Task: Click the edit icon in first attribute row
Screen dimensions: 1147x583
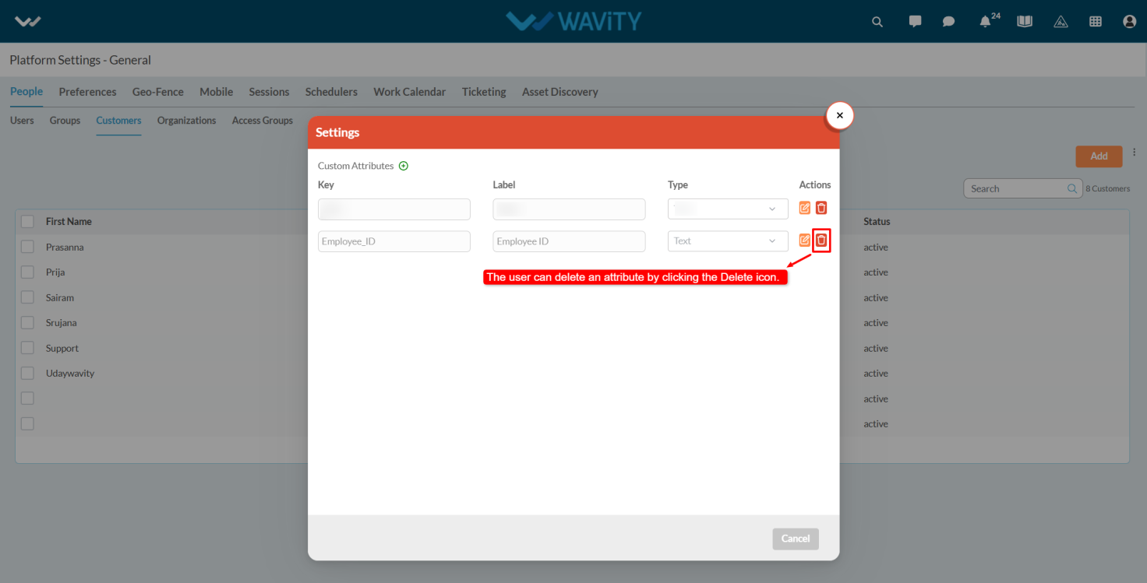Action: click(x=805, y=208)
